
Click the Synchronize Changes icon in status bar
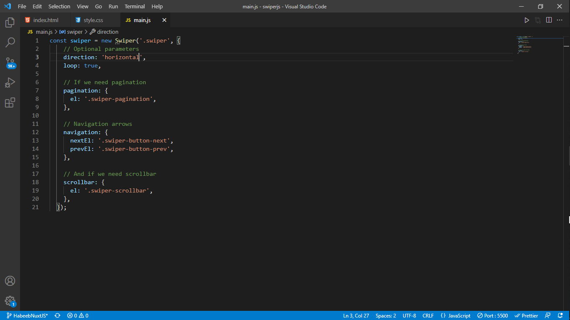click(58, 316)
